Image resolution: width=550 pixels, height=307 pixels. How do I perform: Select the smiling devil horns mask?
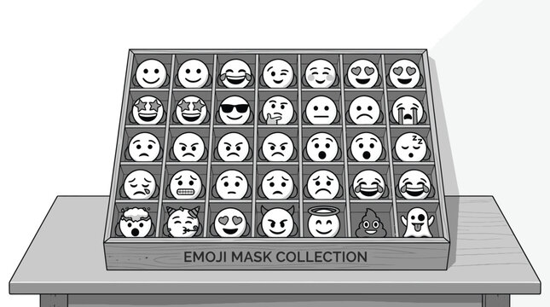pos(277,222)
